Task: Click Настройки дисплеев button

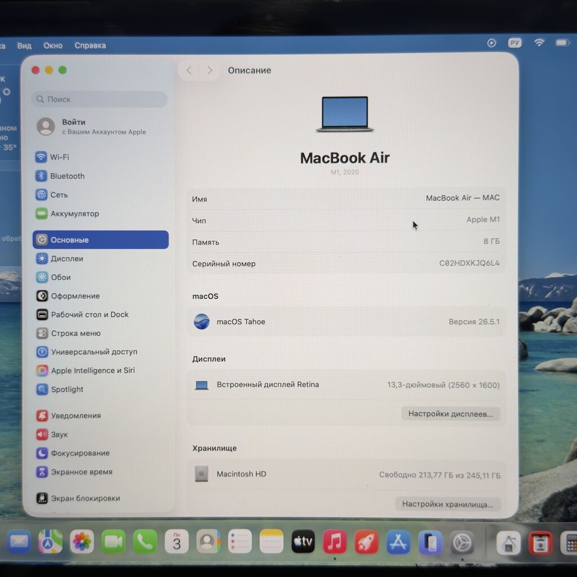Action: point(450,414)
